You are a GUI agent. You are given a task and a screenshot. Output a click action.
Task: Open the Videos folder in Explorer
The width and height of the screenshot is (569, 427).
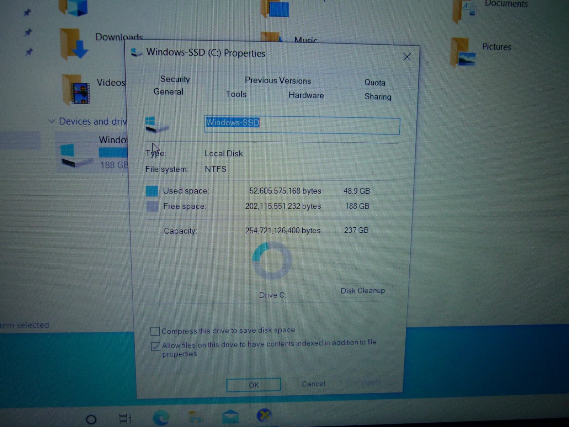point(93,89)
